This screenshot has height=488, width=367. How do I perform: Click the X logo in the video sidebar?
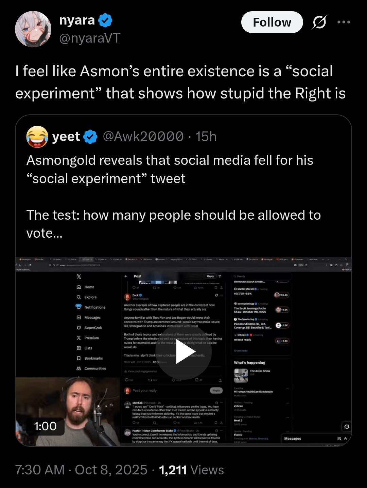click(79, 277)
